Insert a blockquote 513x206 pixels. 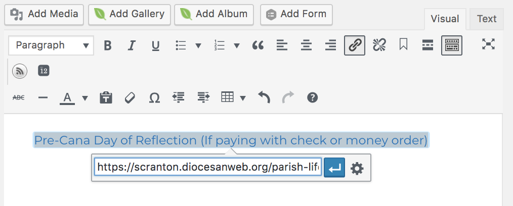tap(258, 45)
